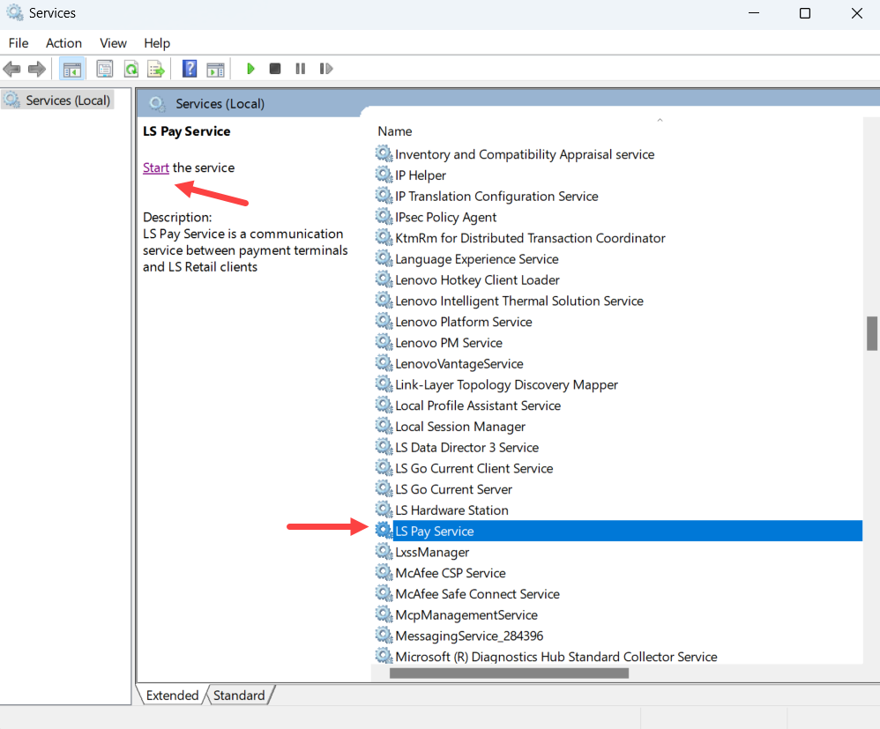Image resolution: width=880 pixels, height=729 pixels.
Task: Click the Stop Service square icon
Action: click(x=275, y=69)
